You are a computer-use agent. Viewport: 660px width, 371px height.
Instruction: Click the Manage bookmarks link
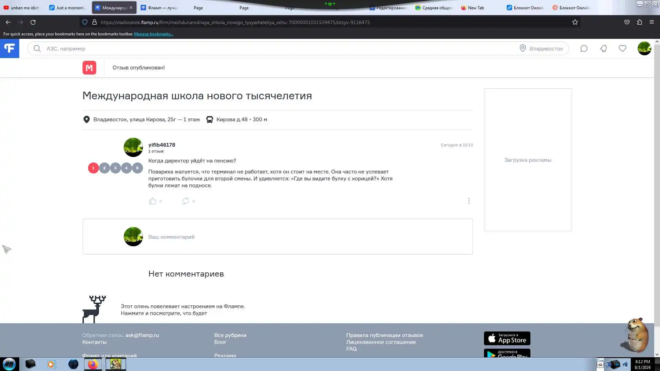coord(153,34)
